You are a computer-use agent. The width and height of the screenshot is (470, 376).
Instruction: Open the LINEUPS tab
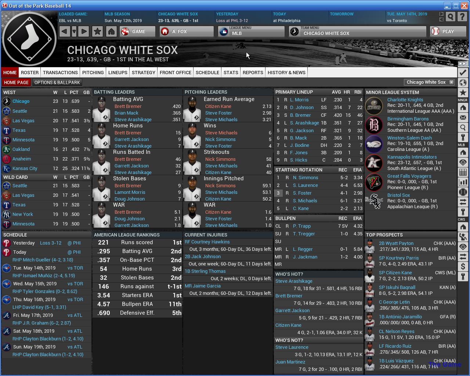118,72
